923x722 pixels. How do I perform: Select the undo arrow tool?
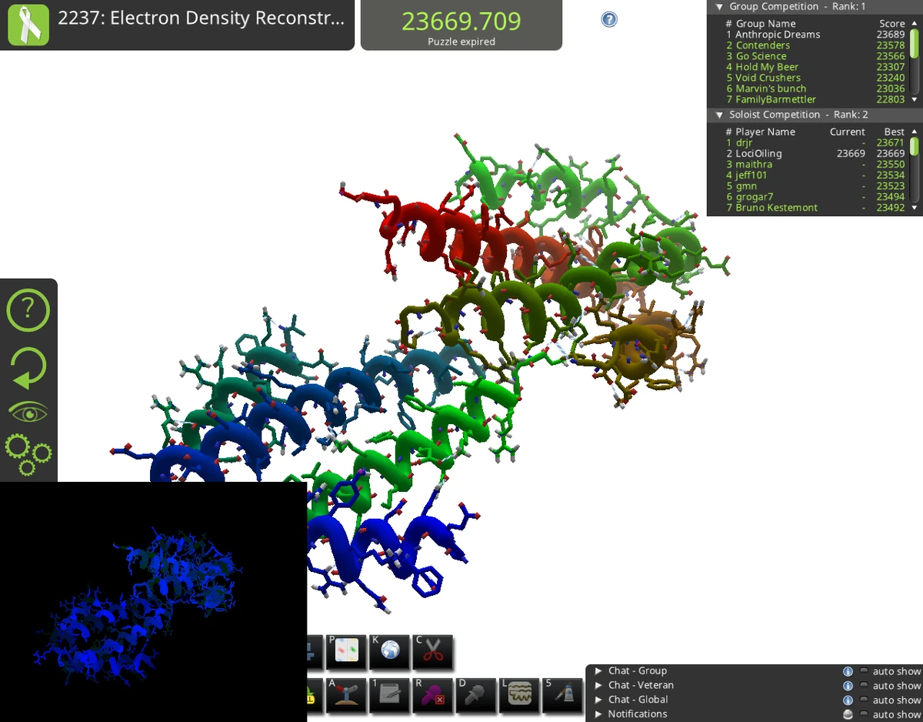tap(28, 367)
